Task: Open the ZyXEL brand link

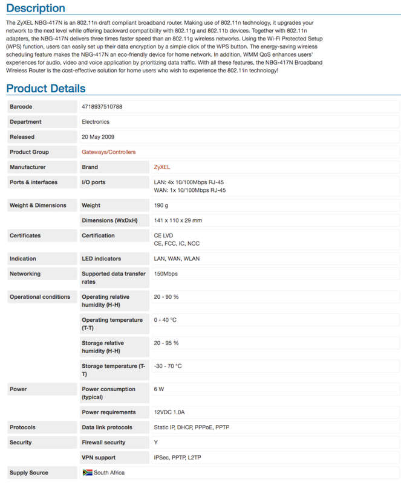Action: 162,167
